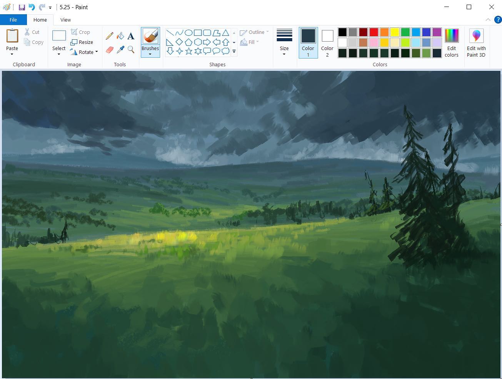Viewport: 502px width, 379px height.
Task: Switch to the Home tab
Action: tap(40, 20)
